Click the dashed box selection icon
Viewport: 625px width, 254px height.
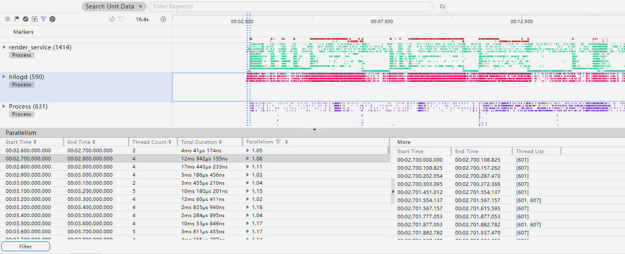click(x=35, y=19)
